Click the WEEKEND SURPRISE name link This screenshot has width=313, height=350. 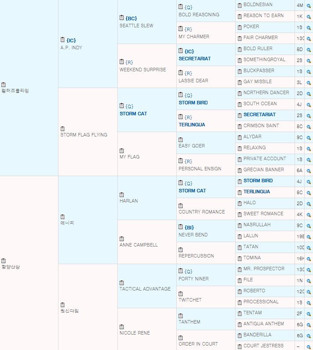(x=142, y=70)
